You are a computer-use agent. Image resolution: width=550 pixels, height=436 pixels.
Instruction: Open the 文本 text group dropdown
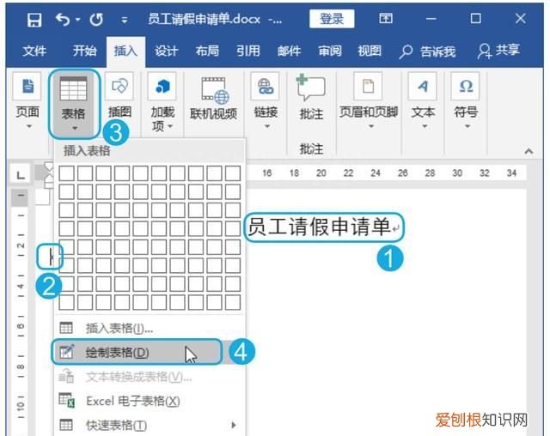[x=423, y=101]
